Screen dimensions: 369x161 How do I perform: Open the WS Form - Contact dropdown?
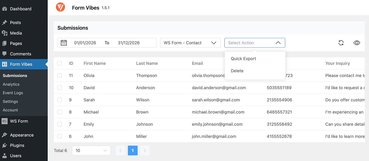[190, 43]
